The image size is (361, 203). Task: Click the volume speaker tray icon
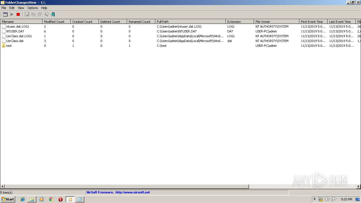click(327, 199)
